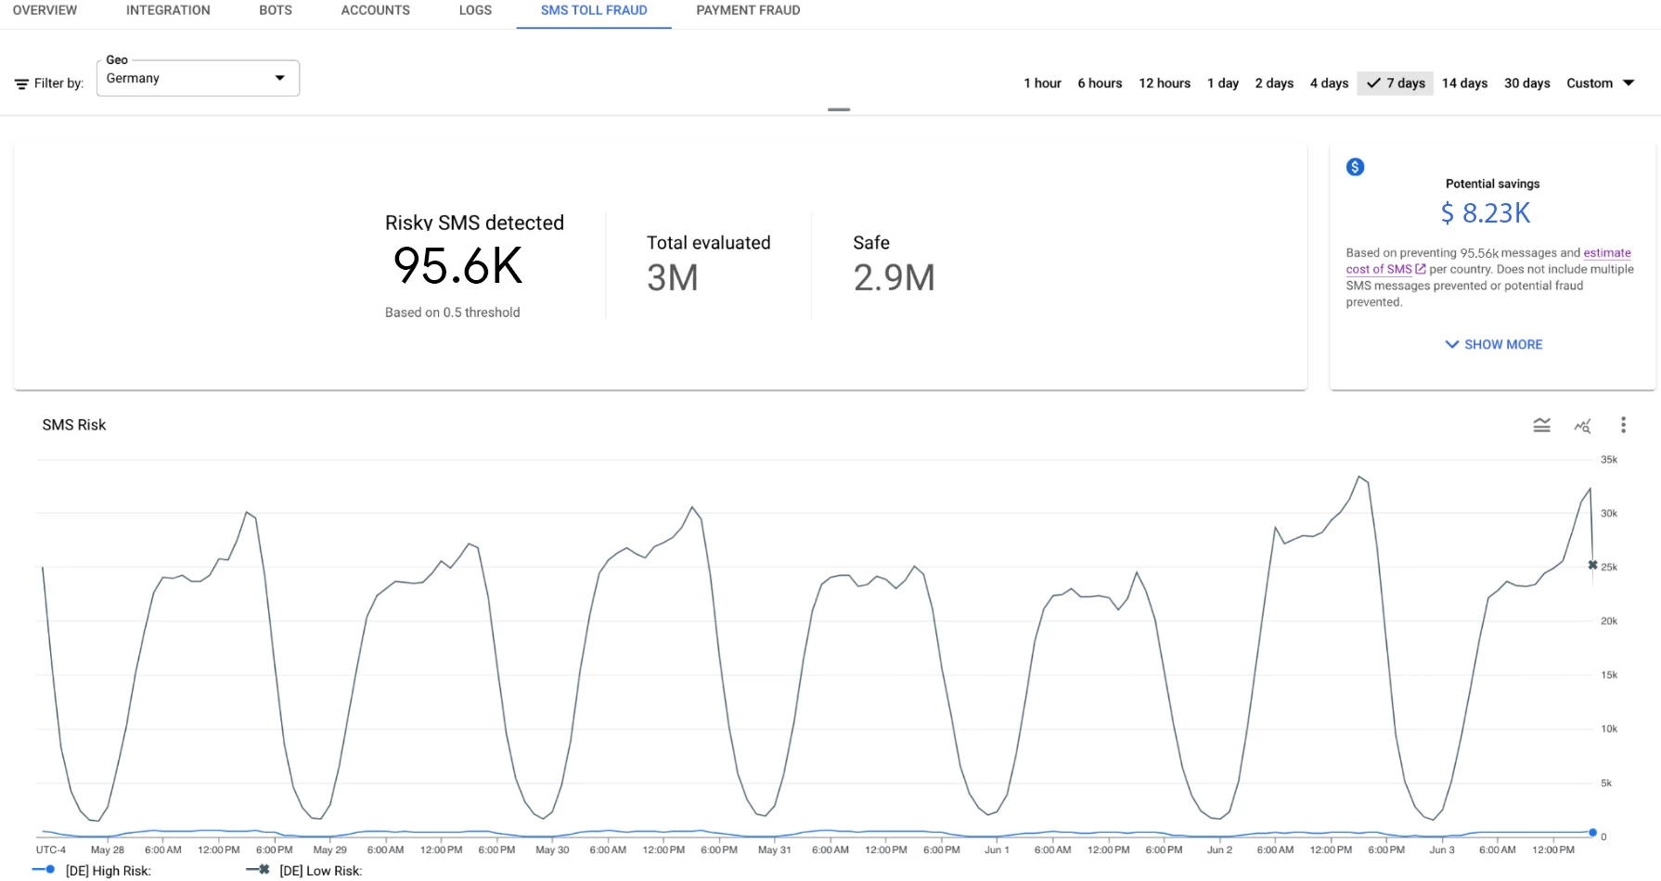Click the DE High Risk legend marker
The image size is (1661, 881).
pyautogui.click(x=44, y=870)
